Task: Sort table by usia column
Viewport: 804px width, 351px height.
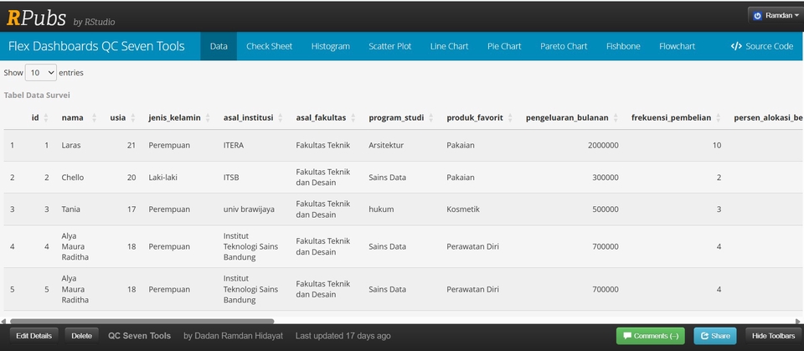Action: tap(122, 117)
